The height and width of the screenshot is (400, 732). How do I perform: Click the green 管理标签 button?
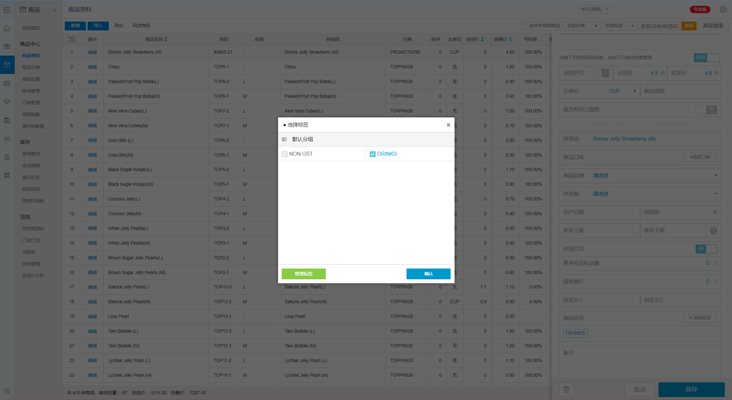[x=304, y=274]
